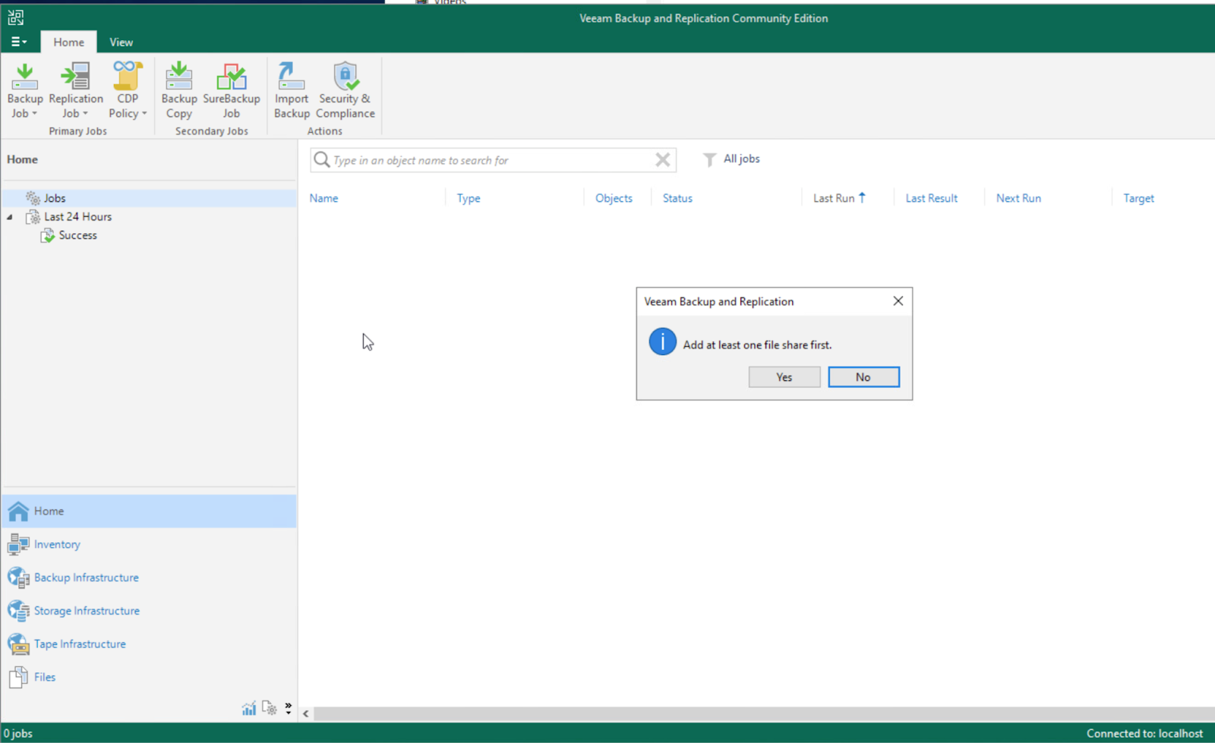The image size is (1215, 743).
Task: Click the Veeam window icon in title bar
Action: pyautogui.click(x=15, y=17)
